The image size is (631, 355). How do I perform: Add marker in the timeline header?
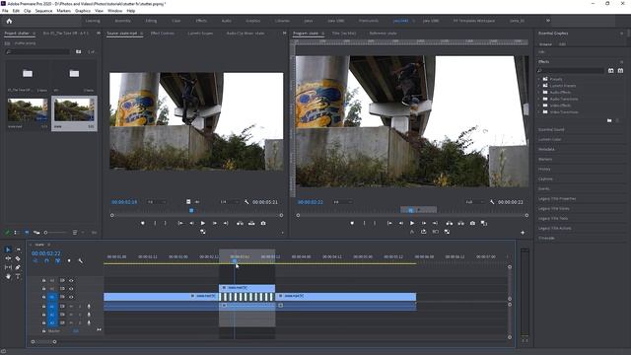click(69, 260)
